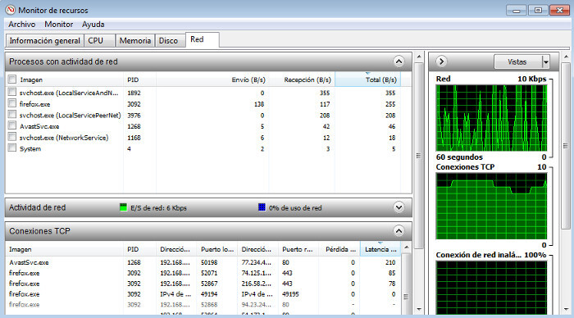Click the PID value 3976
Screen dimensions: 574x318
[134, 116]
